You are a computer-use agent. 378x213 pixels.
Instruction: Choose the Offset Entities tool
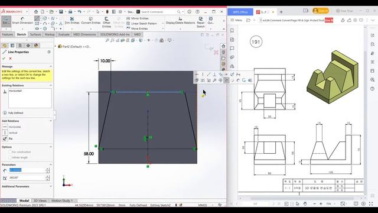pos(106,22)
